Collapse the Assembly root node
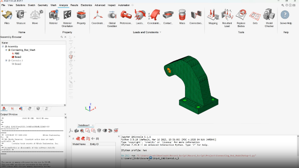This screenshot has height=168, width=299. coord(3,46)
